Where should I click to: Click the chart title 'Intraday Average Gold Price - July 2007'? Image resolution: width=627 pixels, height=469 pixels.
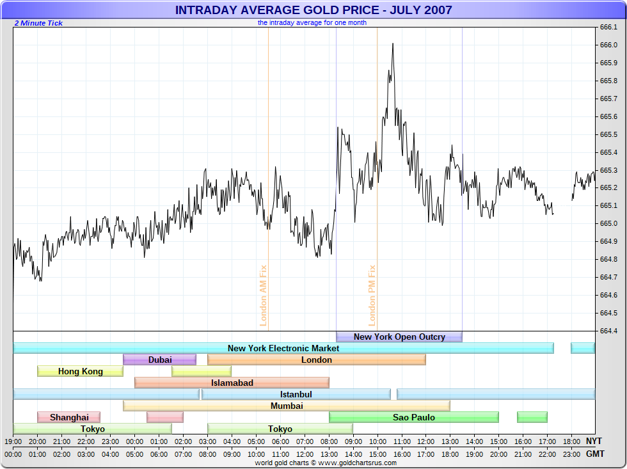pos(313,10)
